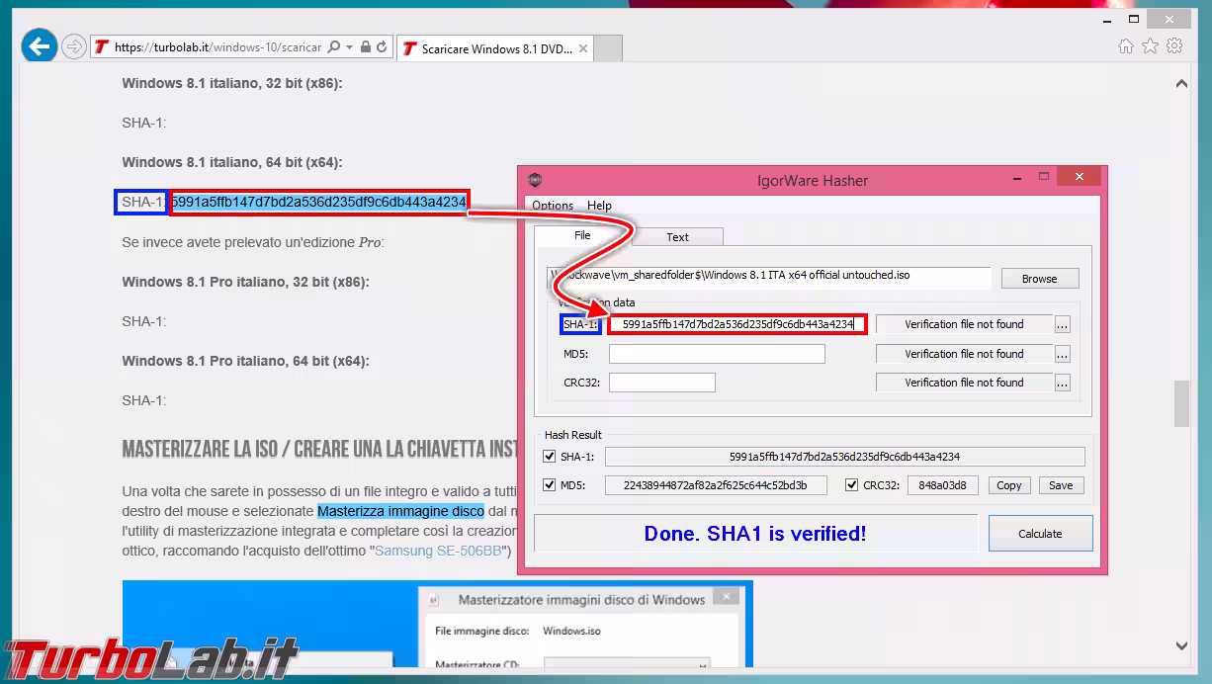Click the Masterizzare la ISO section heading
Screen dimensions: 1212x684
pyautogui.click(x=319, y=450)
